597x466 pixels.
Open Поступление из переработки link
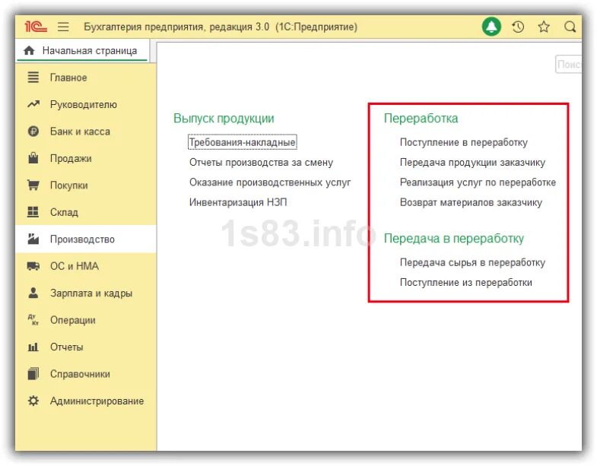pos(465,282)
